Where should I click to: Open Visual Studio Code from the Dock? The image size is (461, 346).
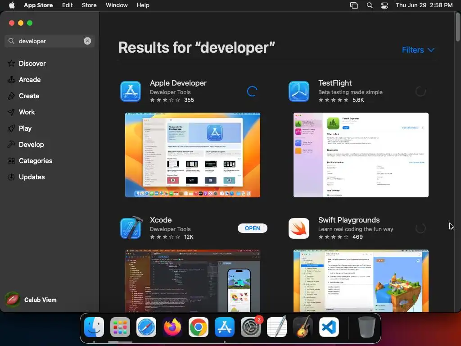click(x=329, y=327)
